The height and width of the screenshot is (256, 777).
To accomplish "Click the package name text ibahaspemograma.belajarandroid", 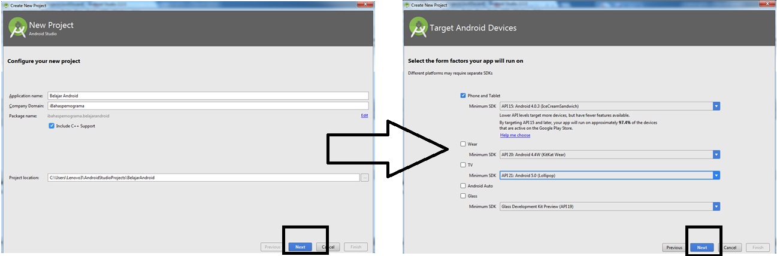I will click(78, 115).
